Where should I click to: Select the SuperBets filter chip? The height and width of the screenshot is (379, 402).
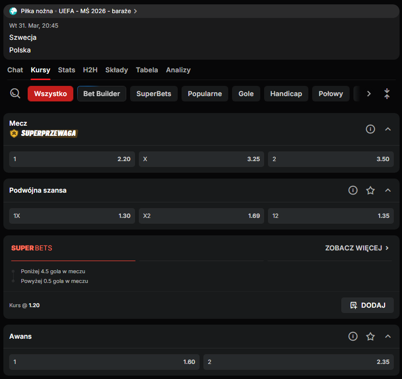[x=154, y=94]
